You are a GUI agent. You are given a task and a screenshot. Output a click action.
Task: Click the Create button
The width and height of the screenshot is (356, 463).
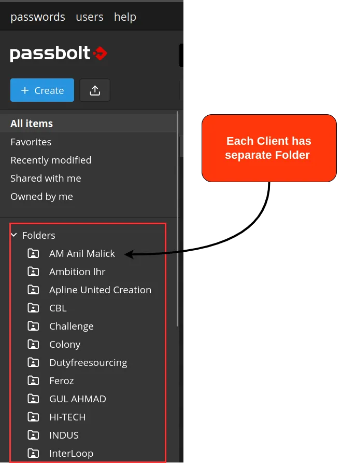pos(42,90)
